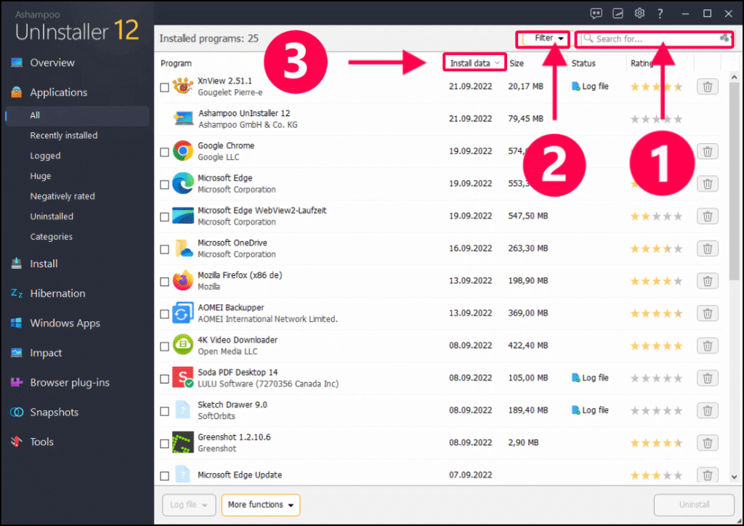The width and height of the screenshot is (744, 526).
Task: Click trash icon for Greenshot
Action: 707,443
